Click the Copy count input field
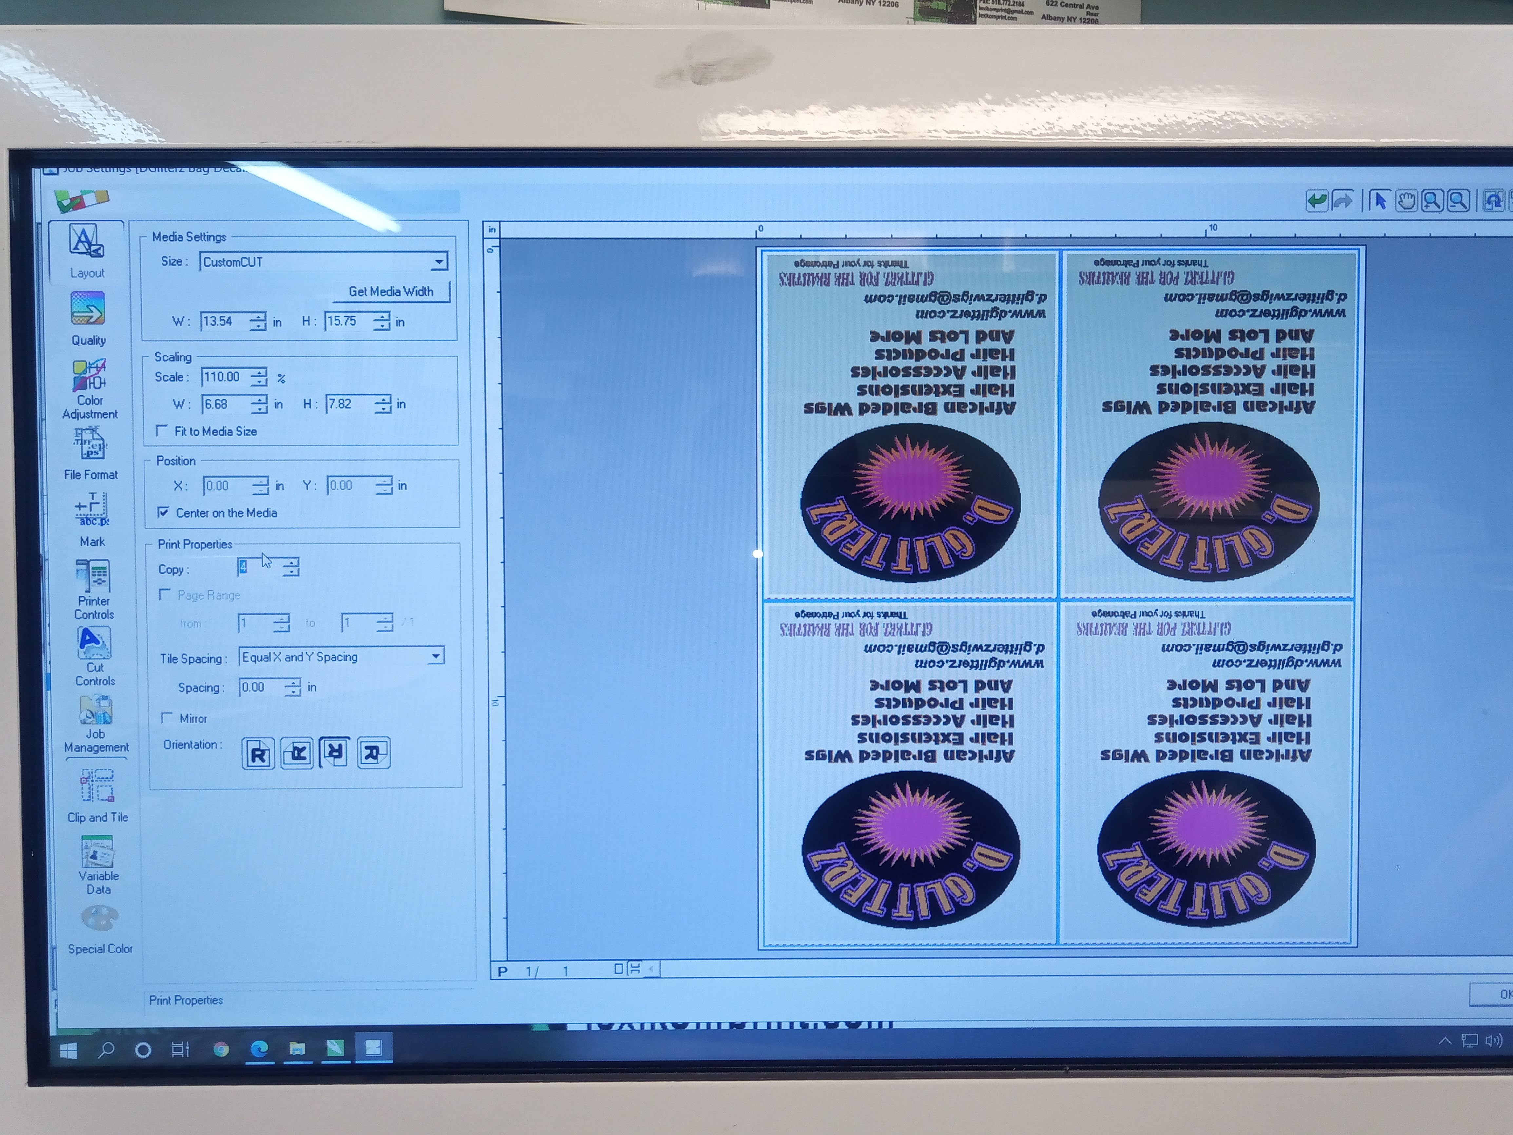The width and height of the screenshot is (1513, 1135). (x=257, y=568)
